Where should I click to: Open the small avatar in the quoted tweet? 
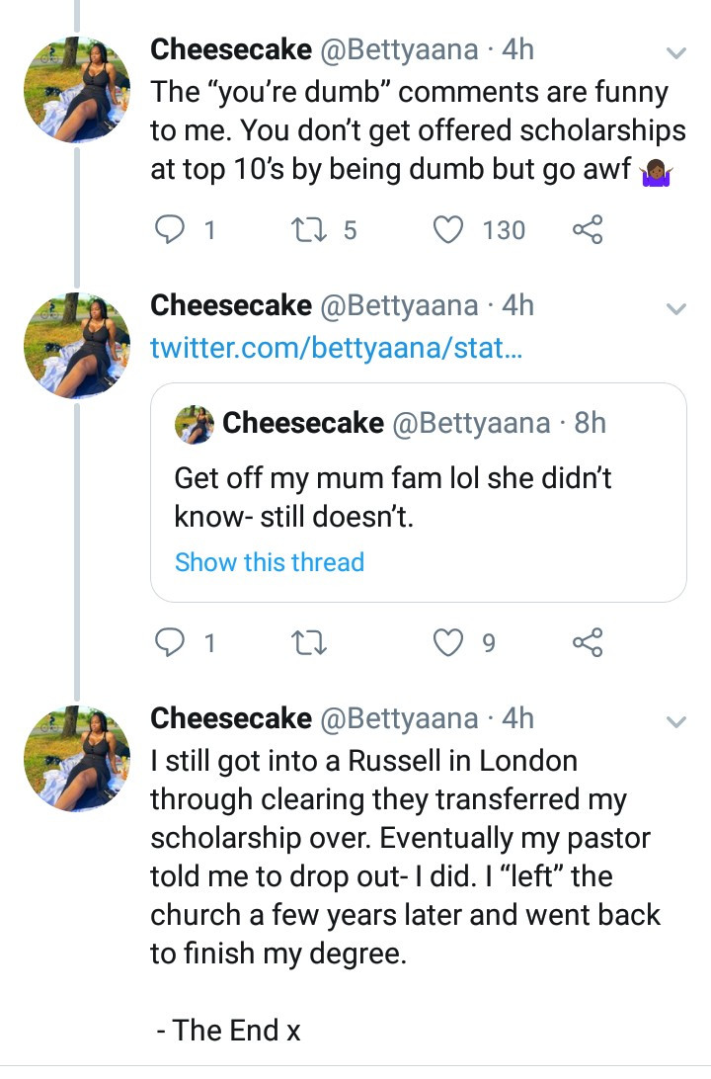pyautogui.click(x=195, y=425)
